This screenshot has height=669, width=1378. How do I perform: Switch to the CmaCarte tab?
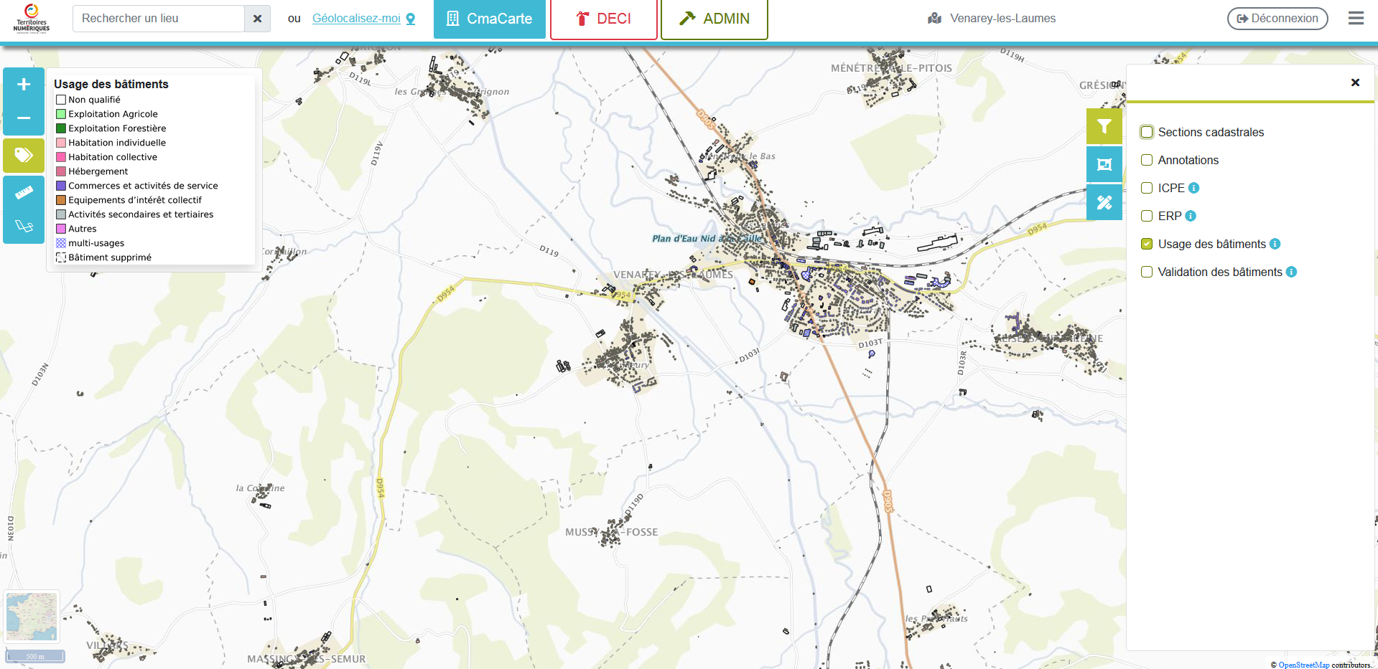489,19
